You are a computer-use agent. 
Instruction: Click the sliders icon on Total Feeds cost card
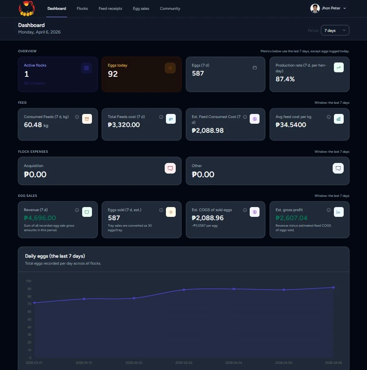point(170,119)
